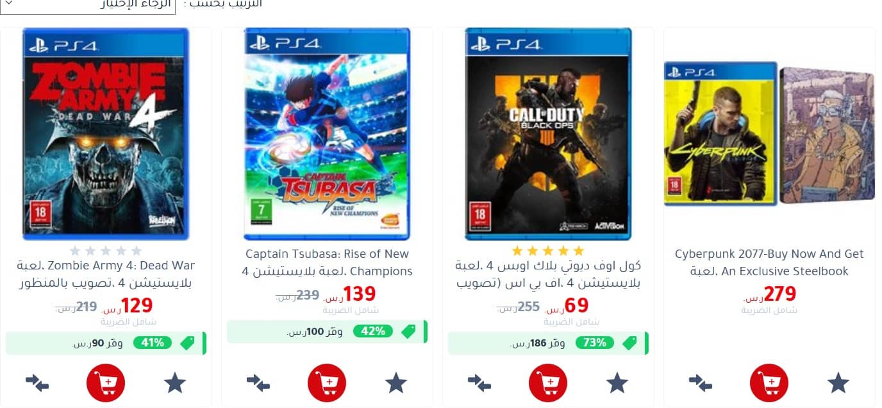This screenshot has width=882, height=408.
Task: Favorite Captain Tsubasa with star icon
Action: [396, 383]
